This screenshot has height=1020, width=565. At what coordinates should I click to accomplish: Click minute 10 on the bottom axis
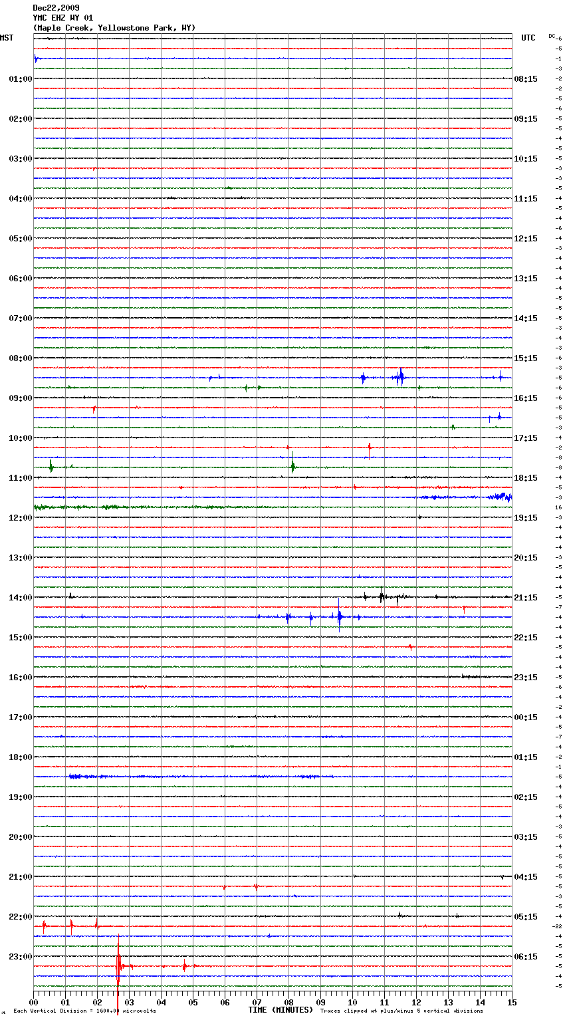pos(352,1002)
